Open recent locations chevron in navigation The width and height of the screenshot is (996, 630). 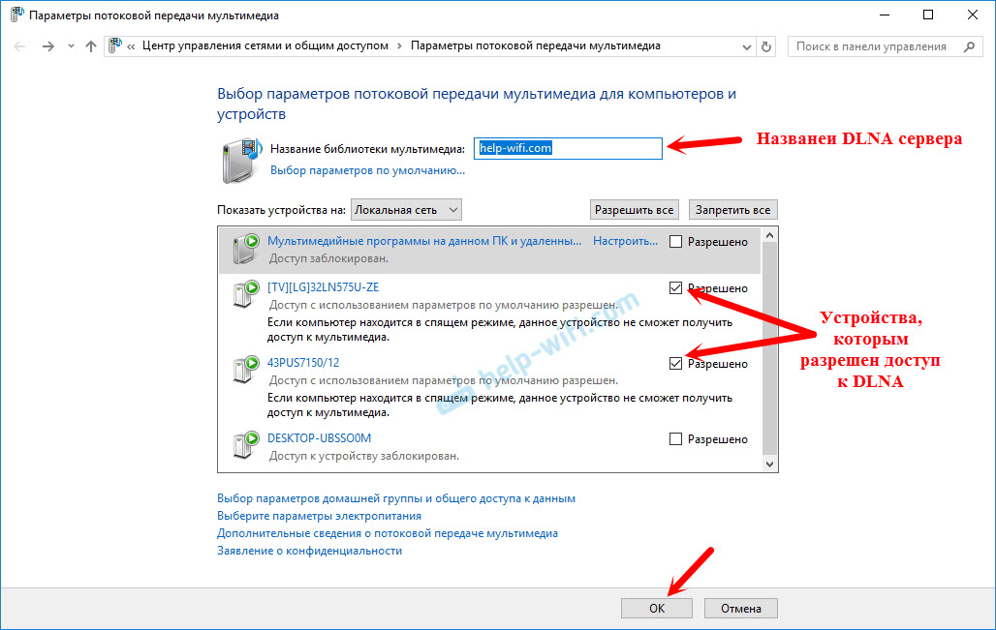(71, 46)
